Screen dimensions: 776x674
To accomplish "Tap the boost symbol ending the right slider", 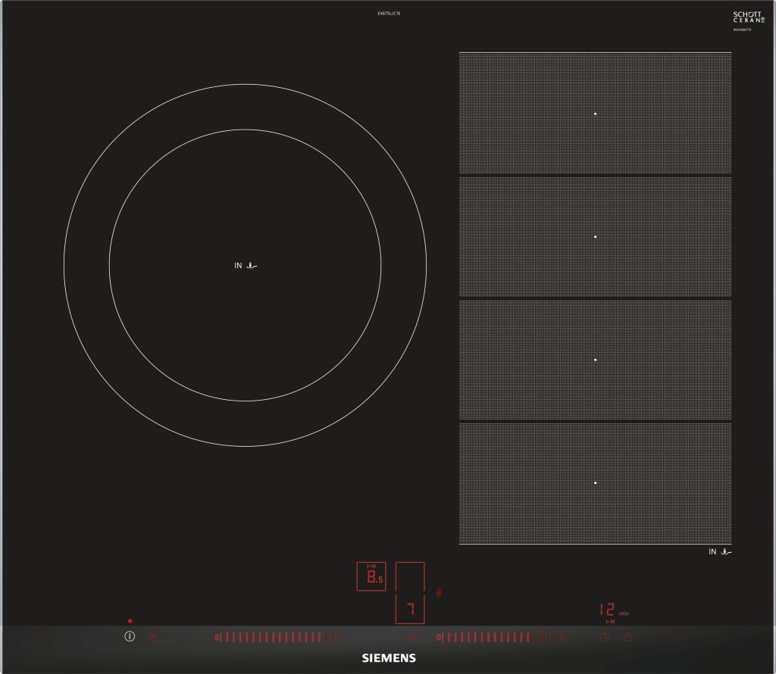I will 564,638.
